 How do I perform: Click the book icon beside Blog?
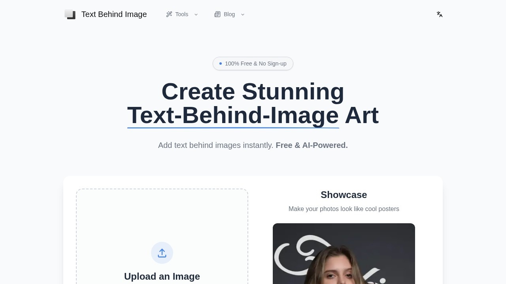pos(217,14)
